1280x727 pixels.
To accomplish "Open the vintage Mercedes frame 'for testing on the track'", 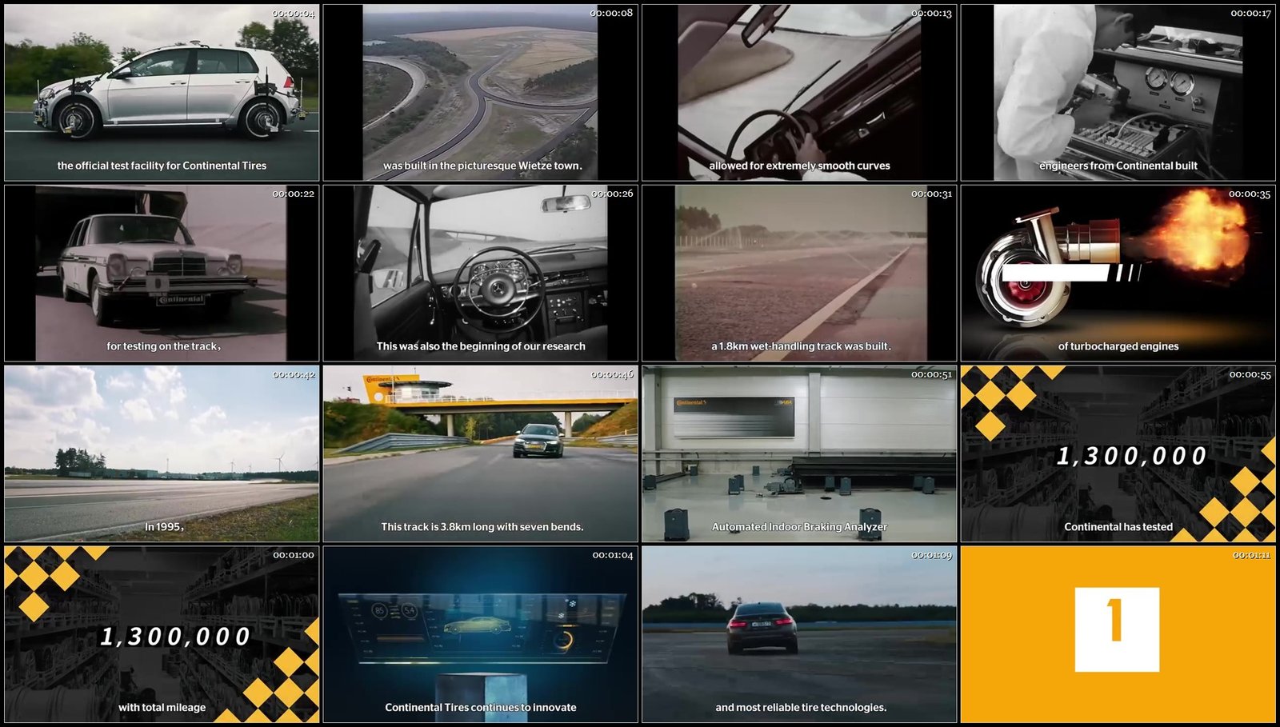I will pyautogui.click(x=162, y=274).
